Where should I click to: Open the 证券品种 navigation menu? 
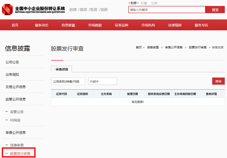point(121,25)
